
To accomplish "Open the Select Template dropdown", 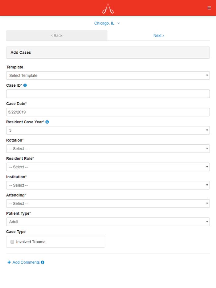I will coord(108,75).
